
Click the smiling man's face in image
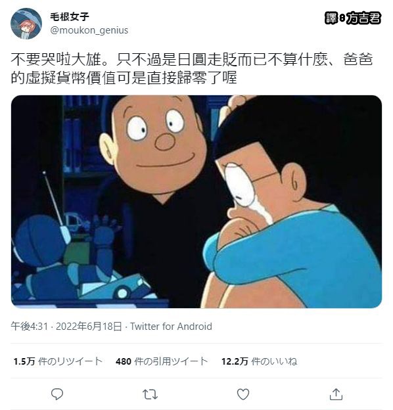[x=154, y=143]
